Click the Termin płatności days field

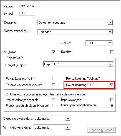tap(107, 105)
